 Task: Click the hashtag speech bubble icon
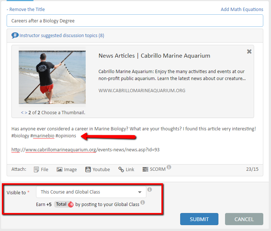pyautogui.click(x=15, y=35)
